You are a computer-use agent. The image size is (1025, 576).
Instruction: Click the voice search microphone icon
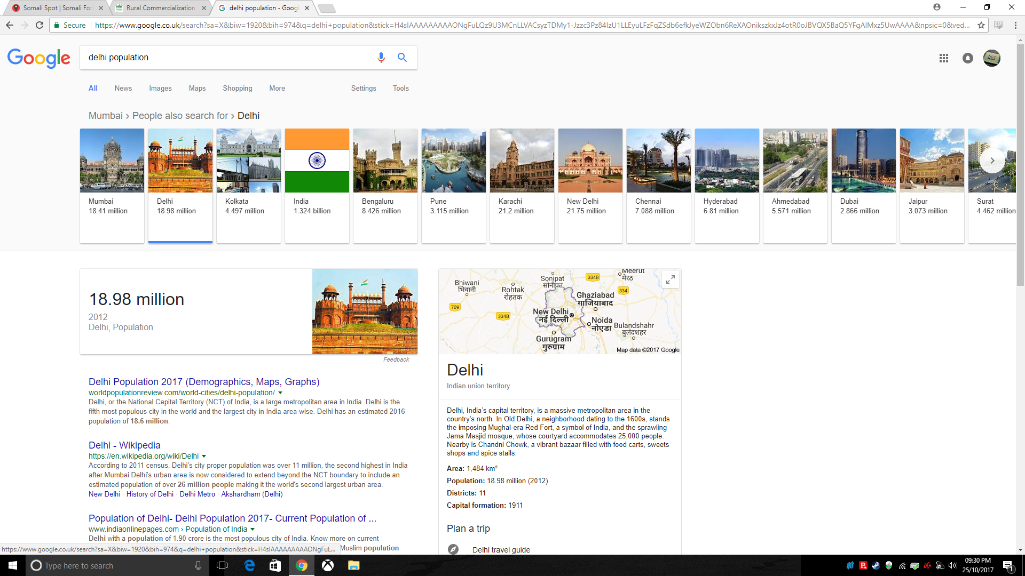381,58
